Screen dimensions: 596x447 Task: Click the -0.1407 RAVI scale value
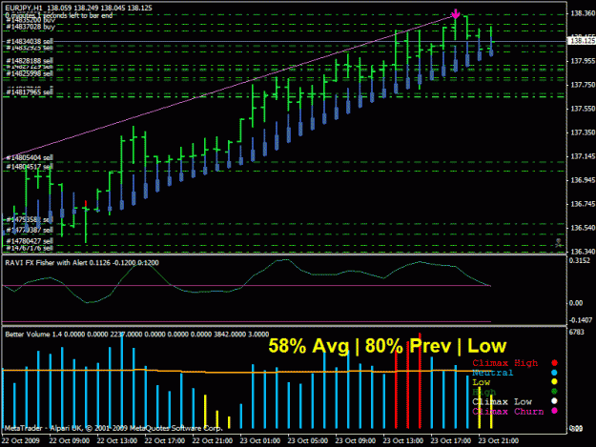click(581, 320)
